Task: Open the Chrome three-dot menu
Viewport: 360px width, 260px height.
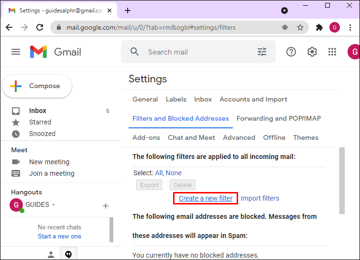Action: point(350,27)
